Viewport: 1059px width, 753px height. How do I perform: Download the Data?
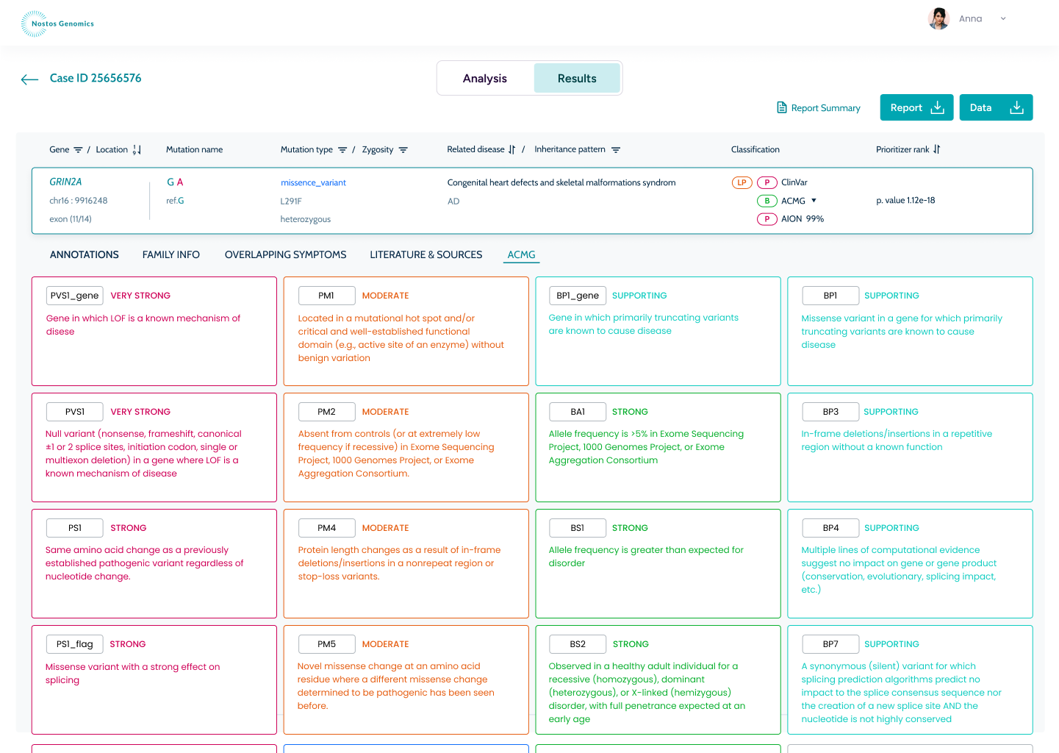coord(996,107)
